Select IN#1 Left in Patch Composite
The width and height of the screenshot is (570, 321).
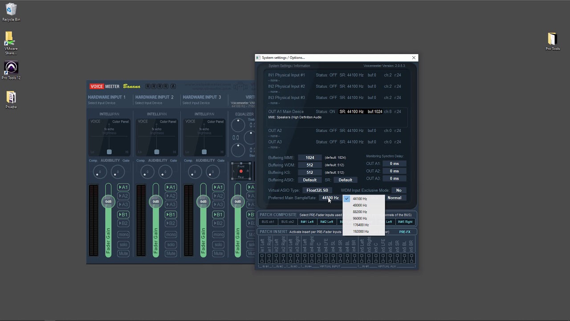[307, 222]
